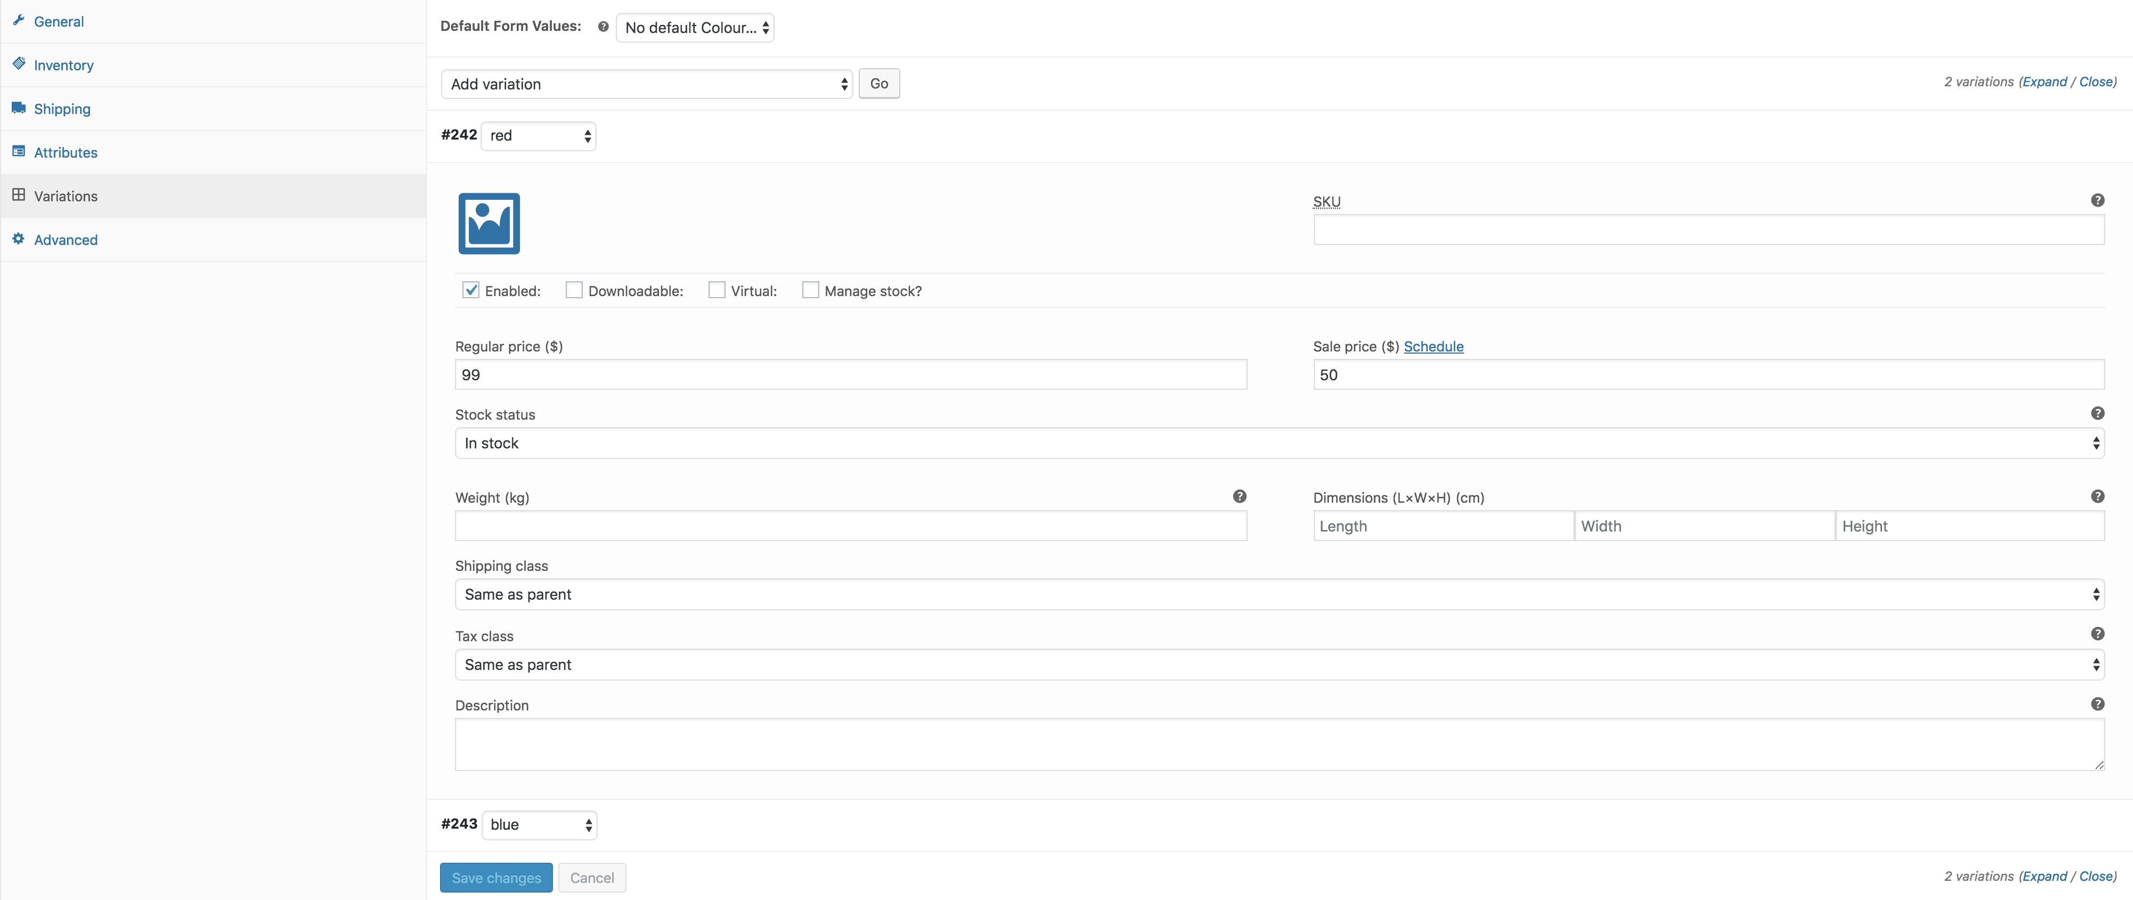This screenshot has width=2133, height=900.
Task: Uncheck the Enabled checkbox
Action: 470,290
